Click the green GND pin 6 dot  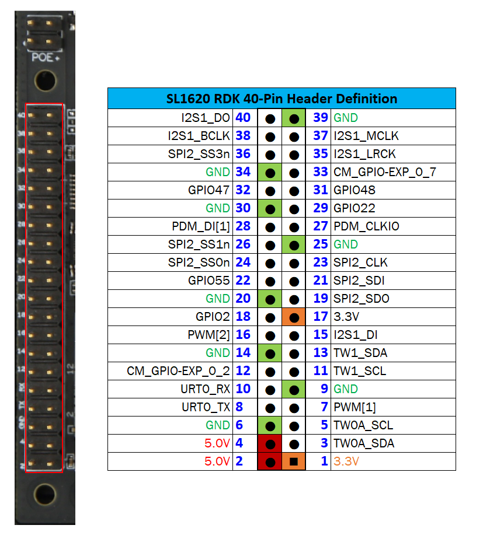coord(270,425)
